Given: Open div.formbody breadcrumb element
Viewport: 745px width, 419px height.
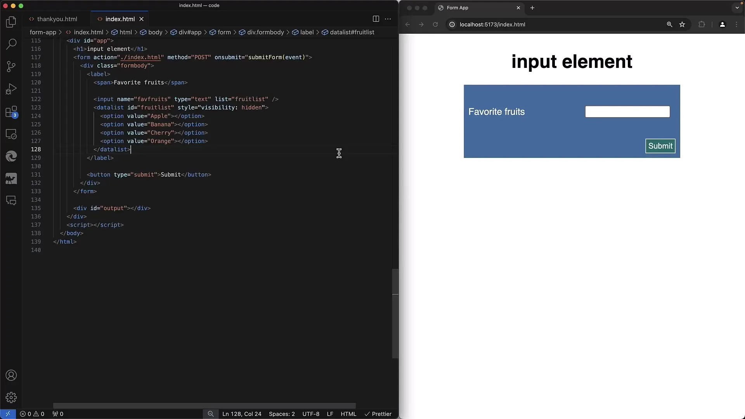Looking at the screenshot, I should tap(262, 32).
